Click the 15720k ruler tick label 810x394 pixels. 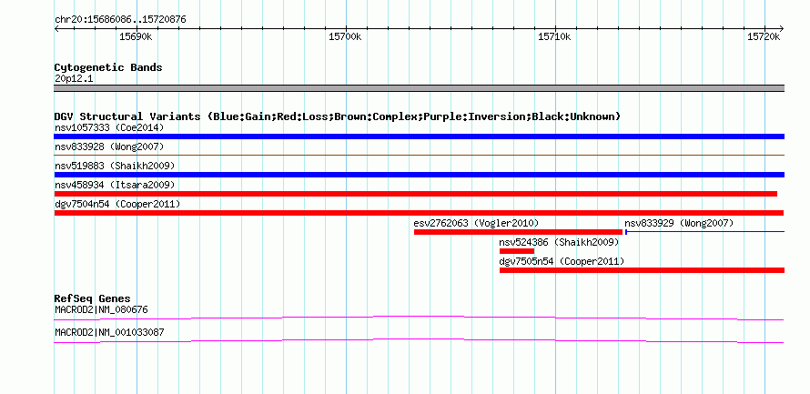pos(764,37)
